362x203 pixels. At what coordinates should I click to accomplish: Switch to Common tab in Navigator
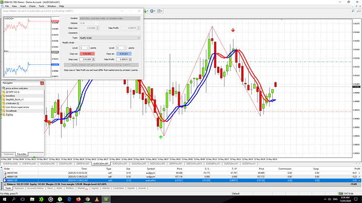(x=8, y=154)
